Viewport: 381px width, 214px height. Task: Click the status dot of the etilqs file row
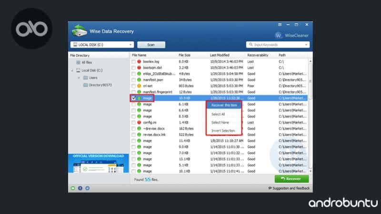click(139, 74)
